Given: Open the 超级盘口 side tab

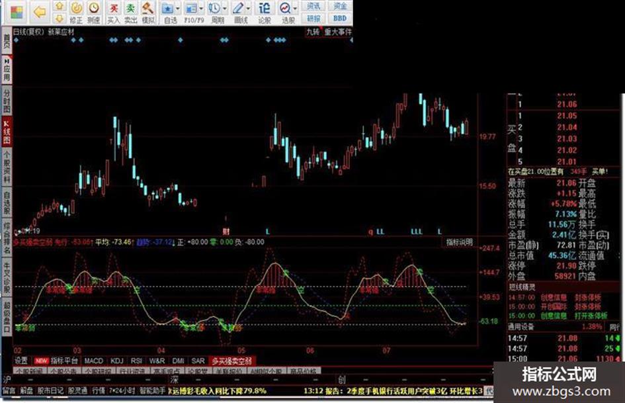Looking at the screenshot, I should (x=7, y=316).
